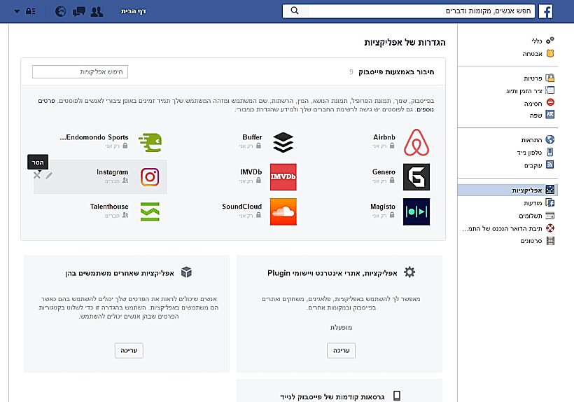Click the Endomondo Sports app icon

(x=149, y=142)
